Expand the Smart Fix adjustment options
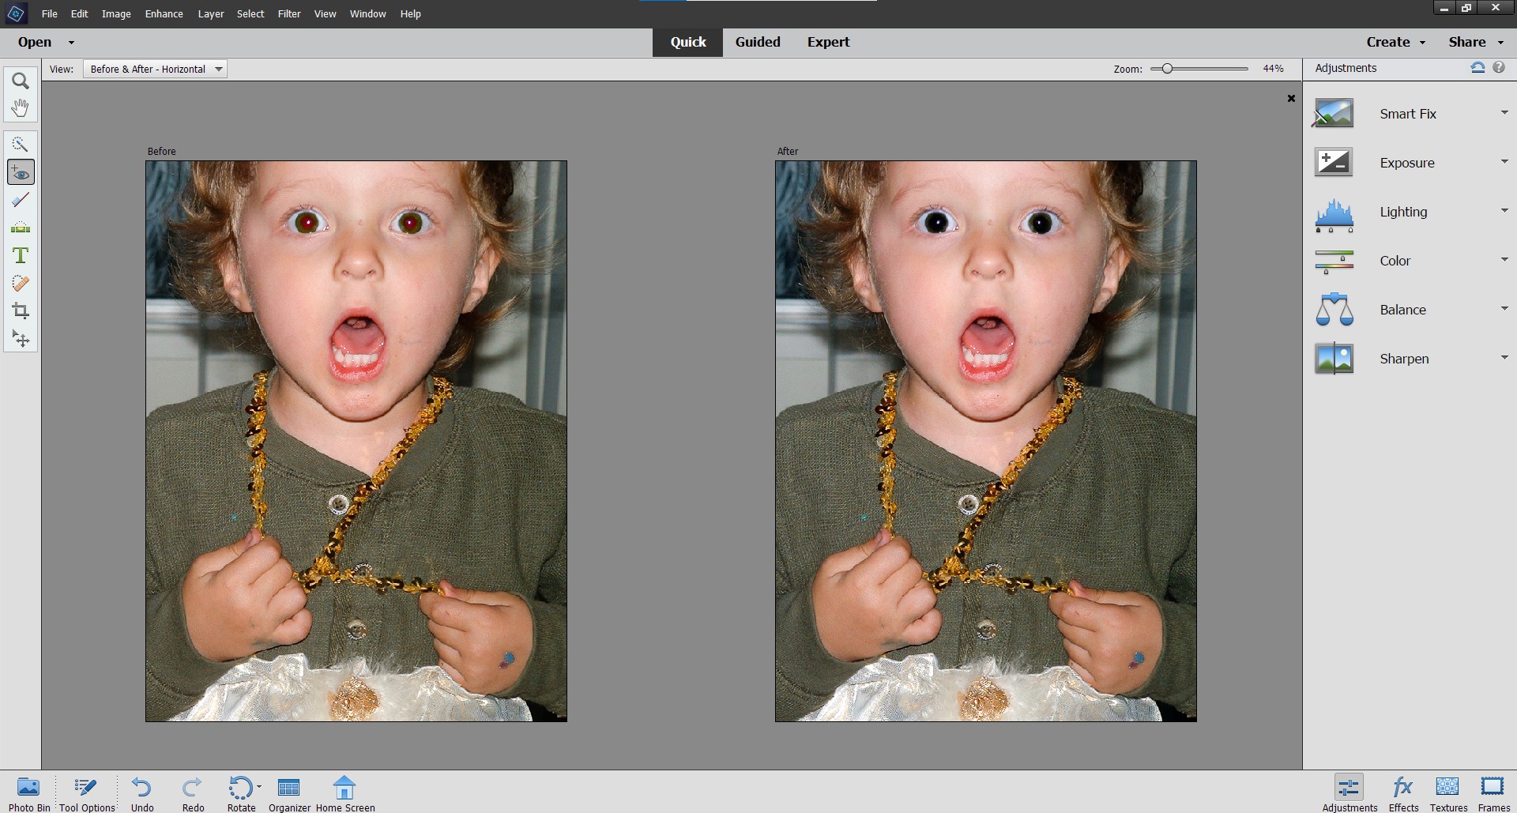The width and height of the screenshot is (1517, 813). [1504, 112]
